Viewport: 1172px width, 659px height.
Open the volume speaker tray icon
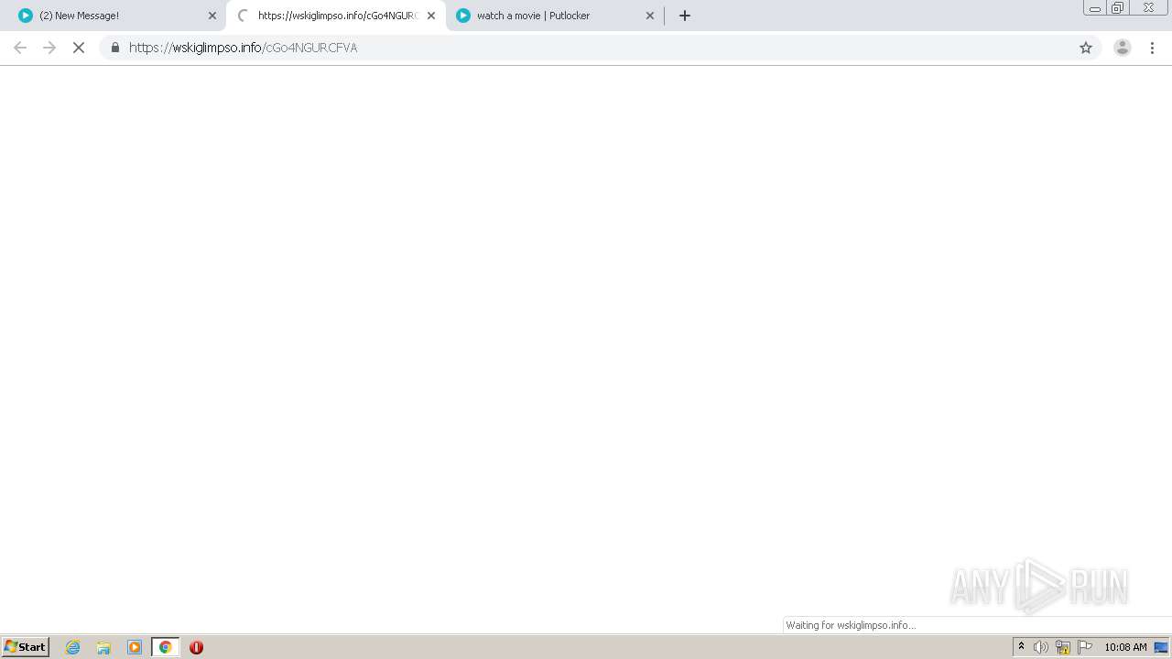coord(1041,647)
